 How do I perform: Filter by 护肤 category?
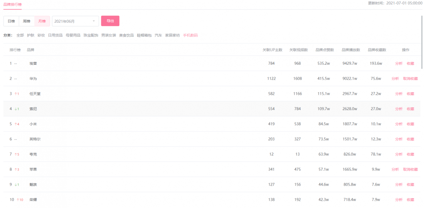pyautogui.click(x=30, y=35)
